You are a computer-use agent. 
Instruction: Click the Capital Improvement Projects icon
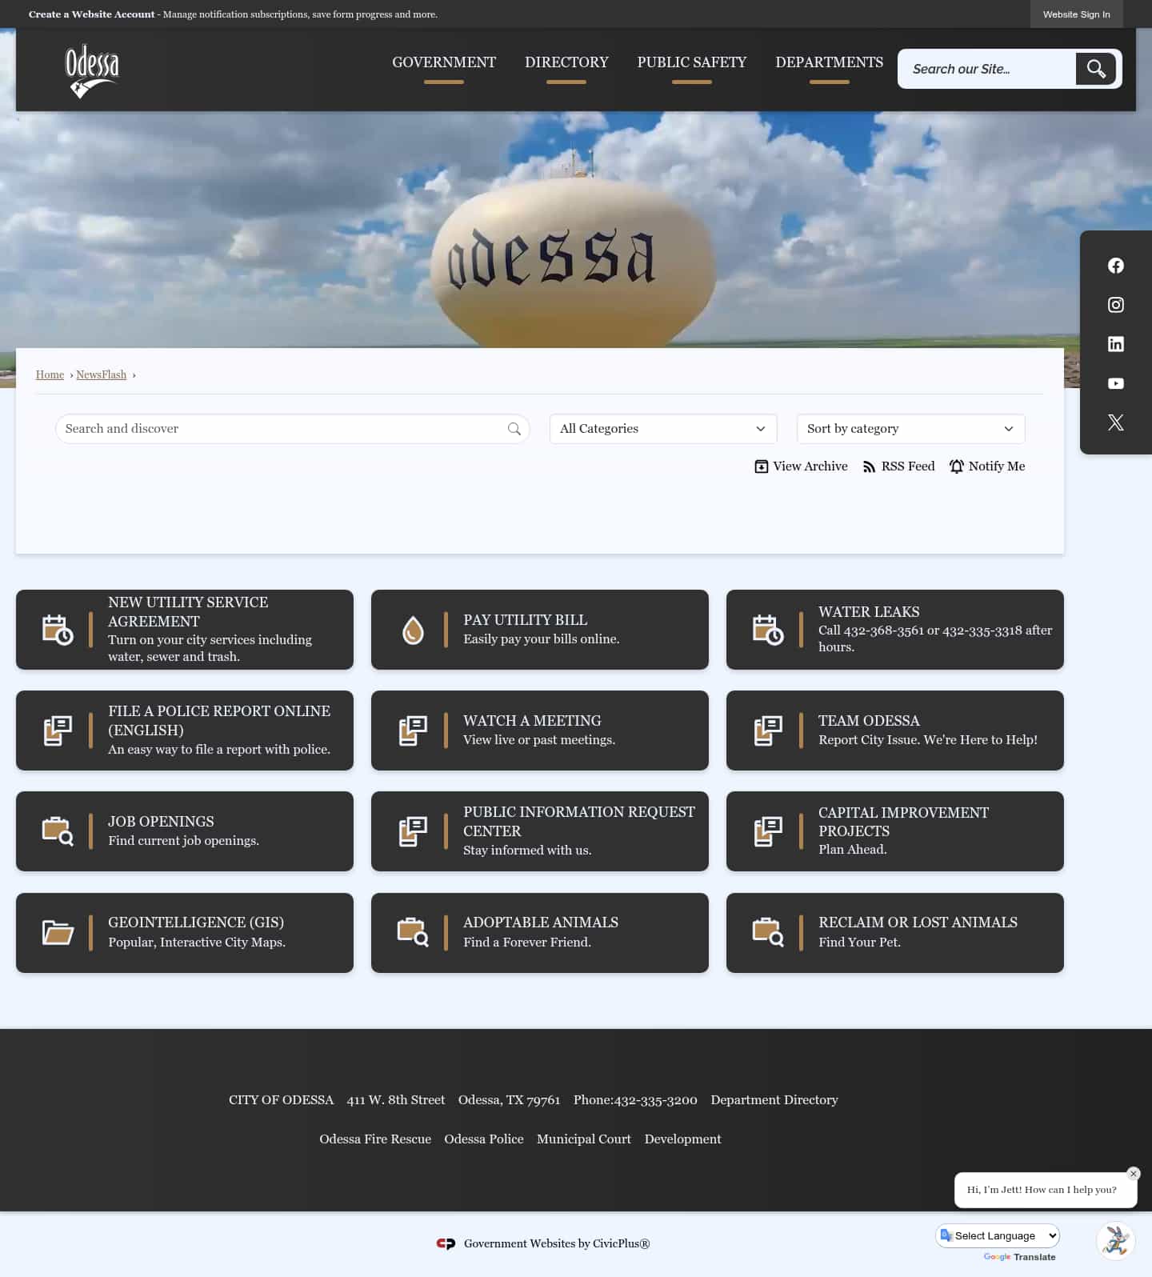tap(768, 831)
